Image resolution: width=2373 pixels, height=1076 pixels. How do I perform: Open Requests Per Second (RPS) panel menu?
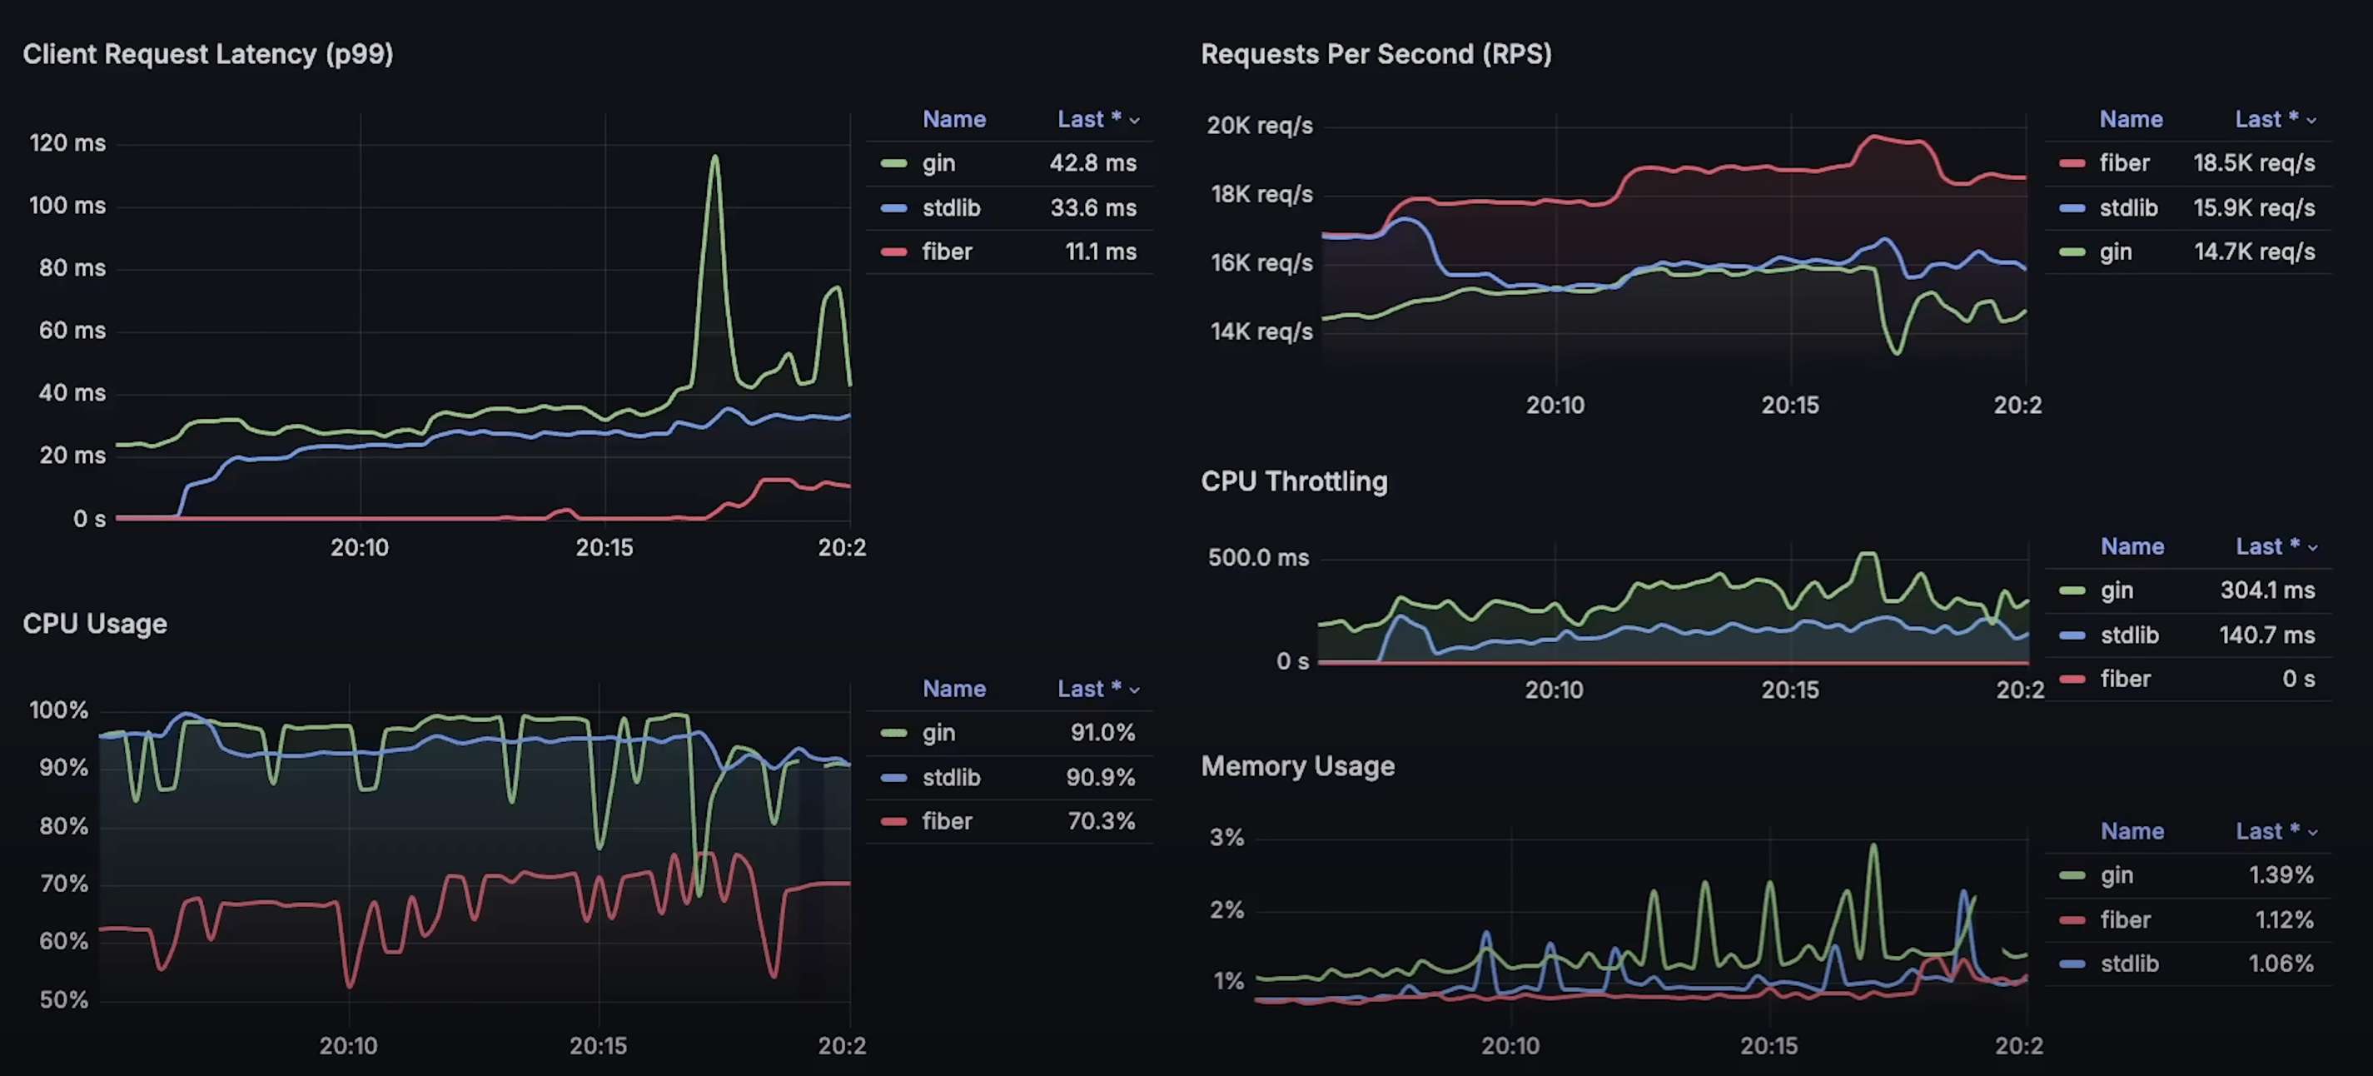(x=1376, y=54)
